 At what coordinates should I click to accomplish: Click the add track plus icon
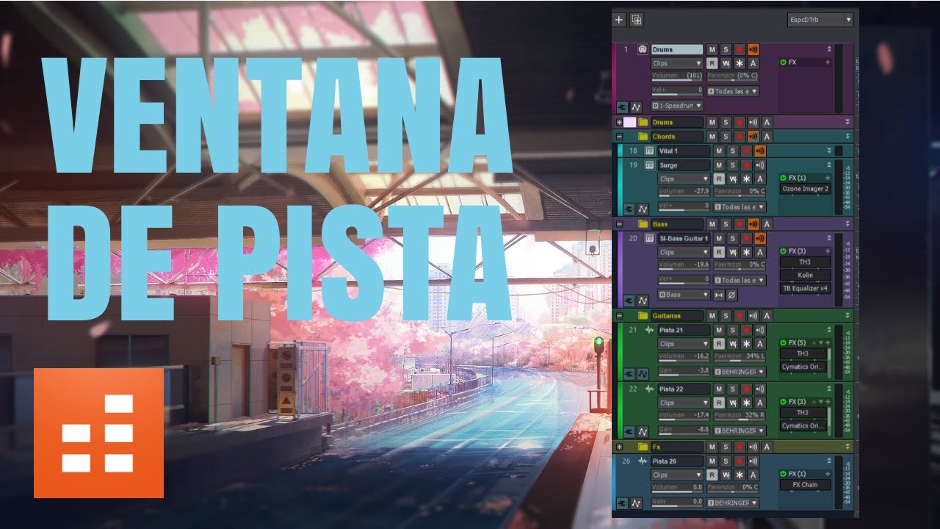point(619,20)
